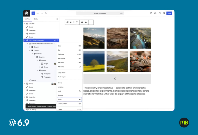Viewport: 198px width, 135px height.
Task: Open the device preview laptop icon
Action: click(x=155, y=13)
